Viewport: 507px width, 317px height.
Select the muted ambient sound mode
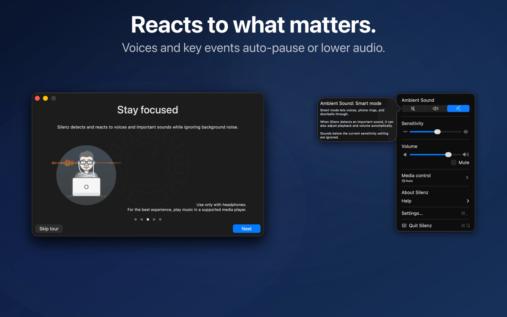coord(413,109)
